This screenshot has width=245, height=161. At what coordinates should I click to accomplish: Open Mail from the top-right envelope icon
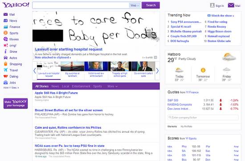231,5
